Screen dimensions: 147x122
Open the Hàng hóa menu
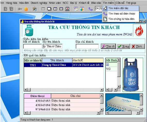point(11,3)
